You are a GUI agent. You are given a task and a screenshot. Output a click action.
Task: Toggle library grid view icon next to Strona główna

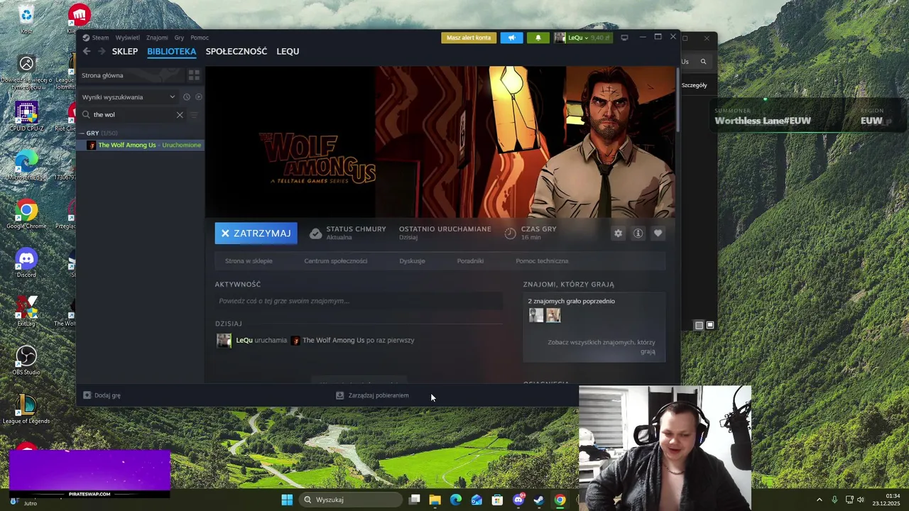coord(194,75)
